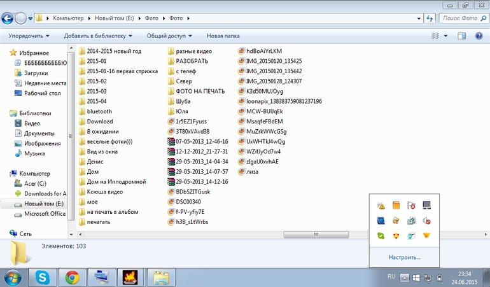The image size is (490, 287).
Task: Select Acer (C:) drive in sidebar
Action: click(x=35, y=183)
